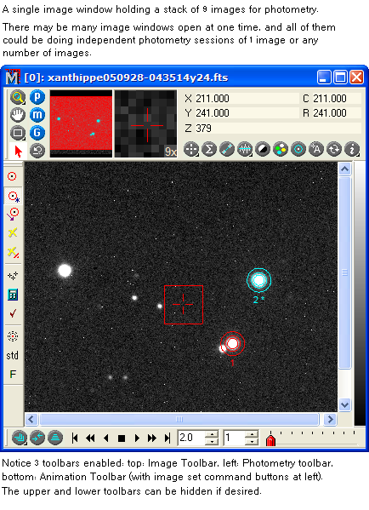
Task: Increase the 2.0 frame rate spinner
Action: pos(212,434)
